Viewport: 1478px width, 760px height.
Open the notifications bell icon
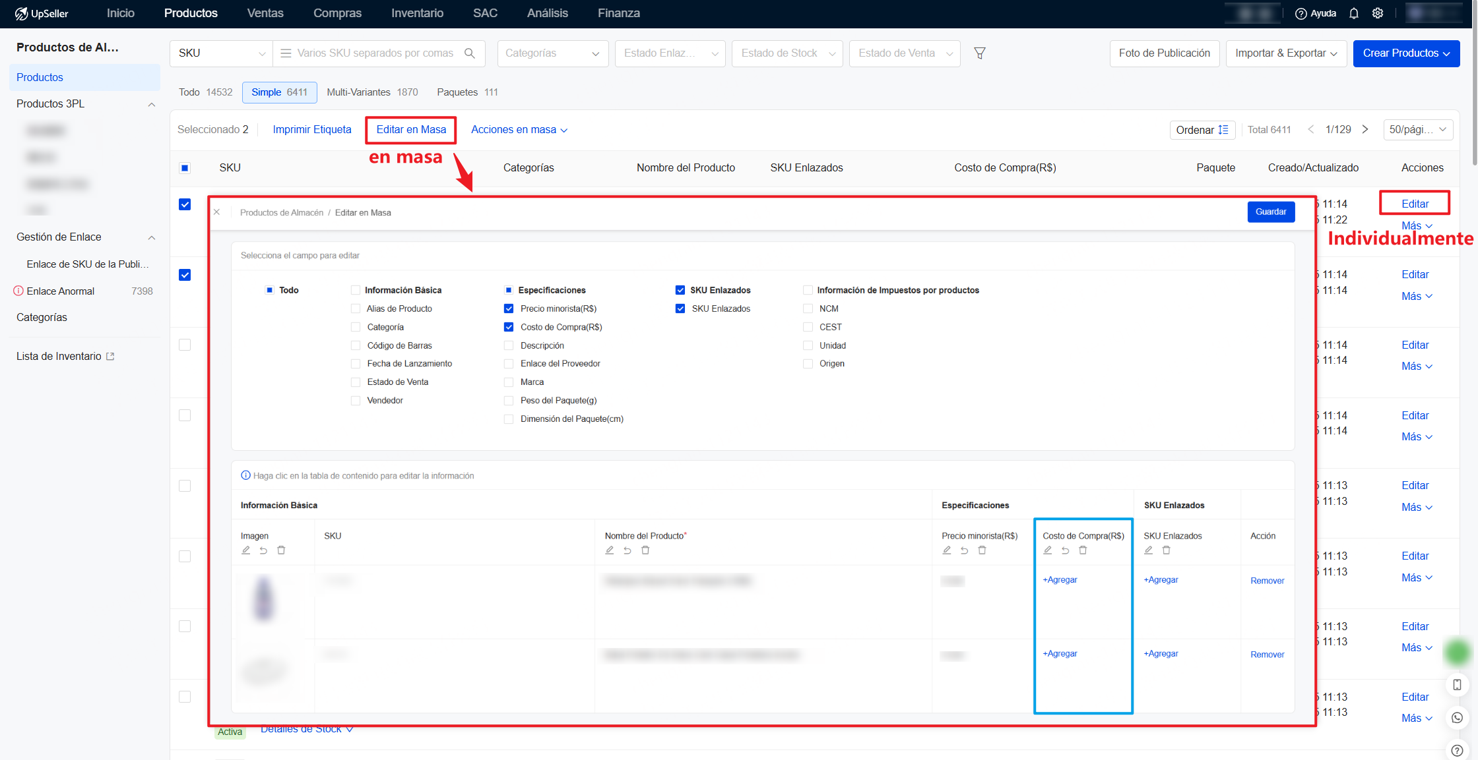point(1354,13)
